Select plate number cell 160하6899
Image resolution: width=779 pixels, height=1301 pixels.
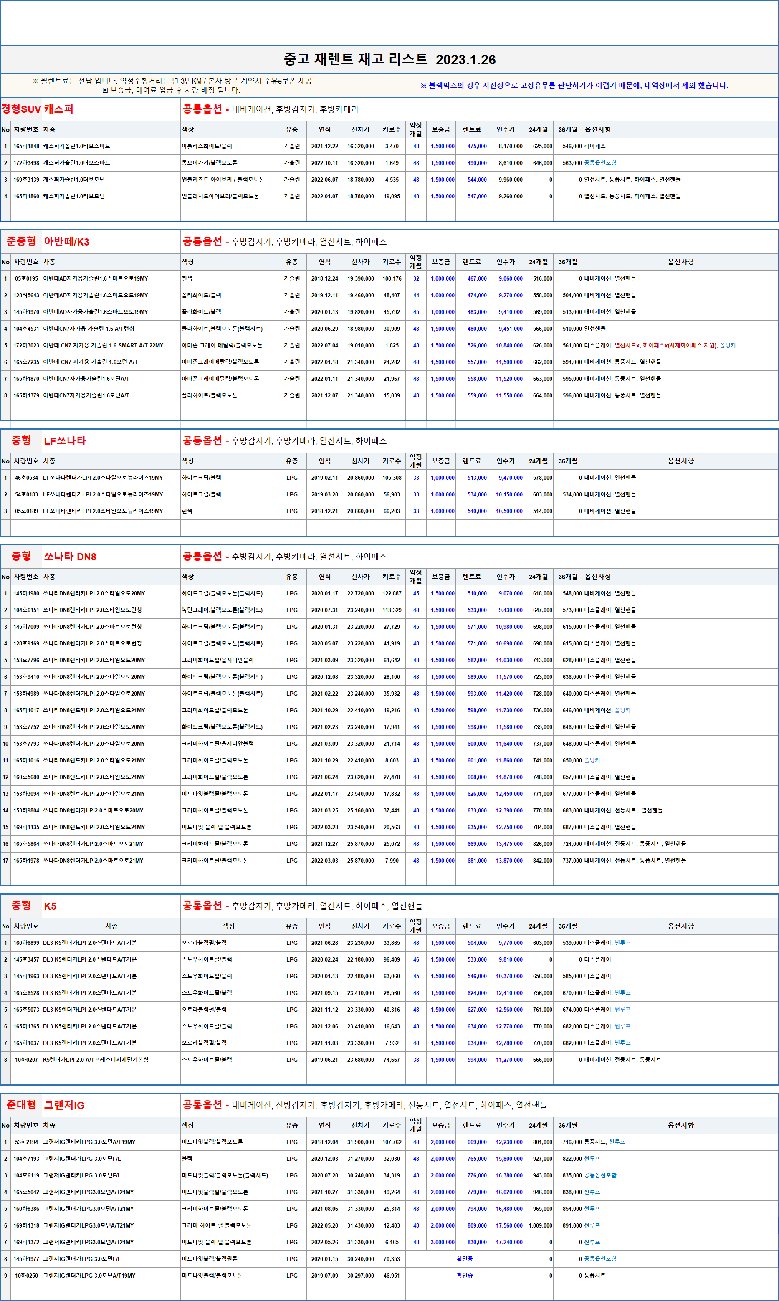26,943
